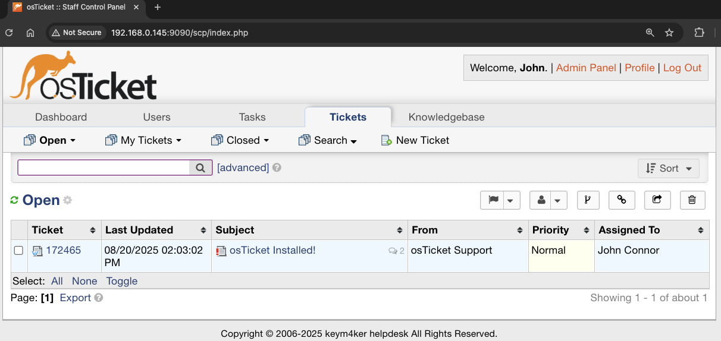721x341 pixels.
Task: Expand the My Tickets queue dropdown
Action: click(143, 140)
